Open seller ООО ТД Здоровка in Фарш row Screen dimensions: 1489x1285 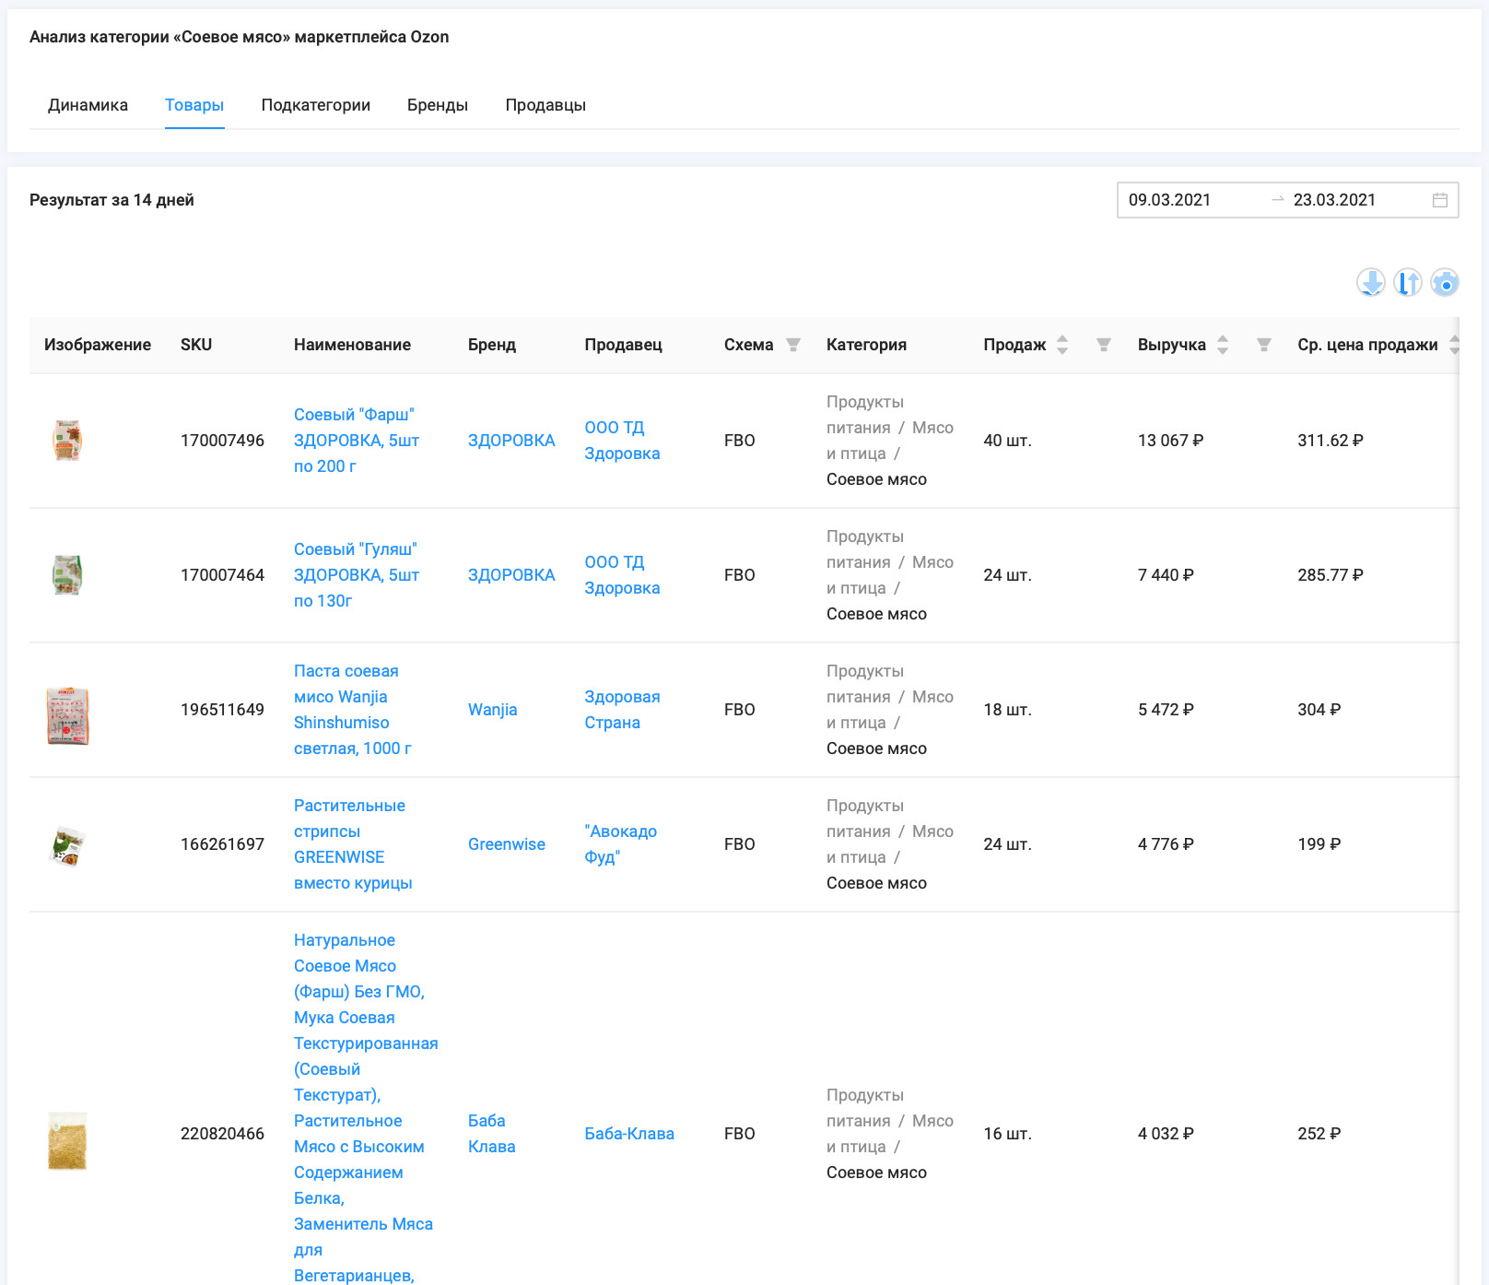click(x=622, y=441)
